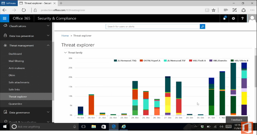Collapse the Threat management menu
Screen dimensions: 257x135
pyautogui.click(x=48, y=45)
